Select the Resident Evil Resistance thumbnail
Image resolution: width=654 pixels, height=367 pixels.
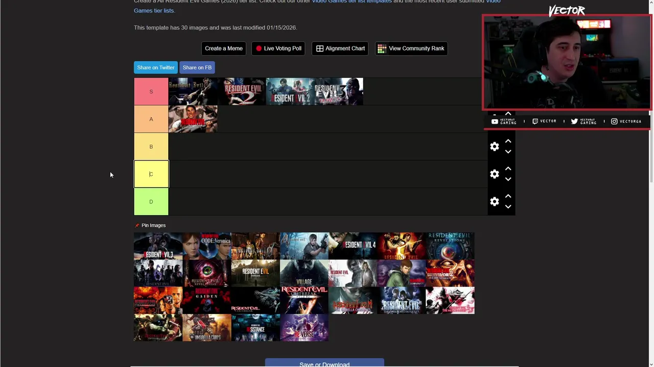255,328
